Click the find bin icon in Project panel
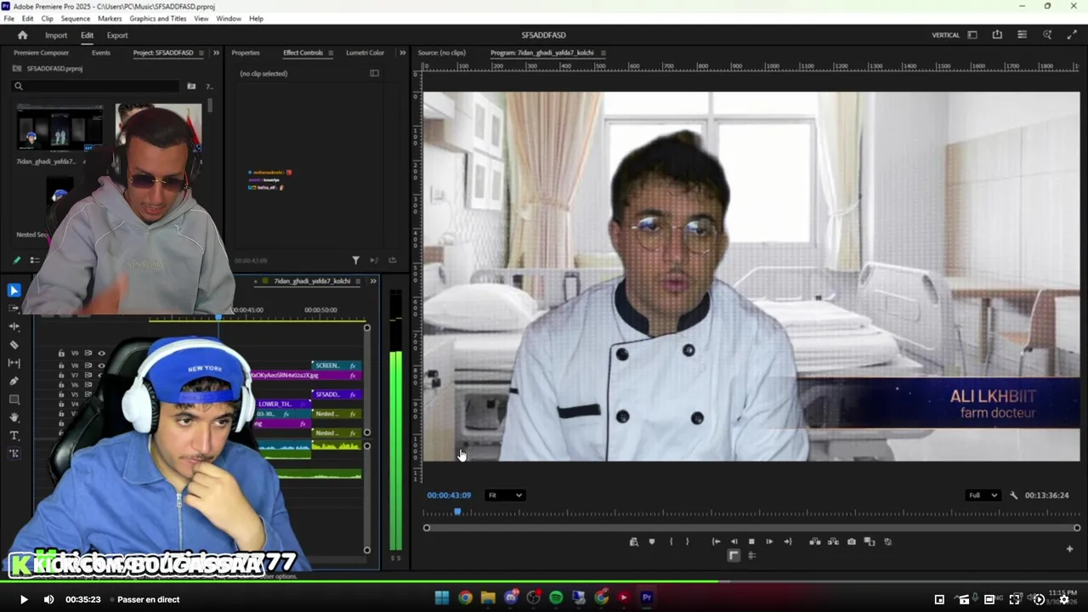 coord(191,86)
